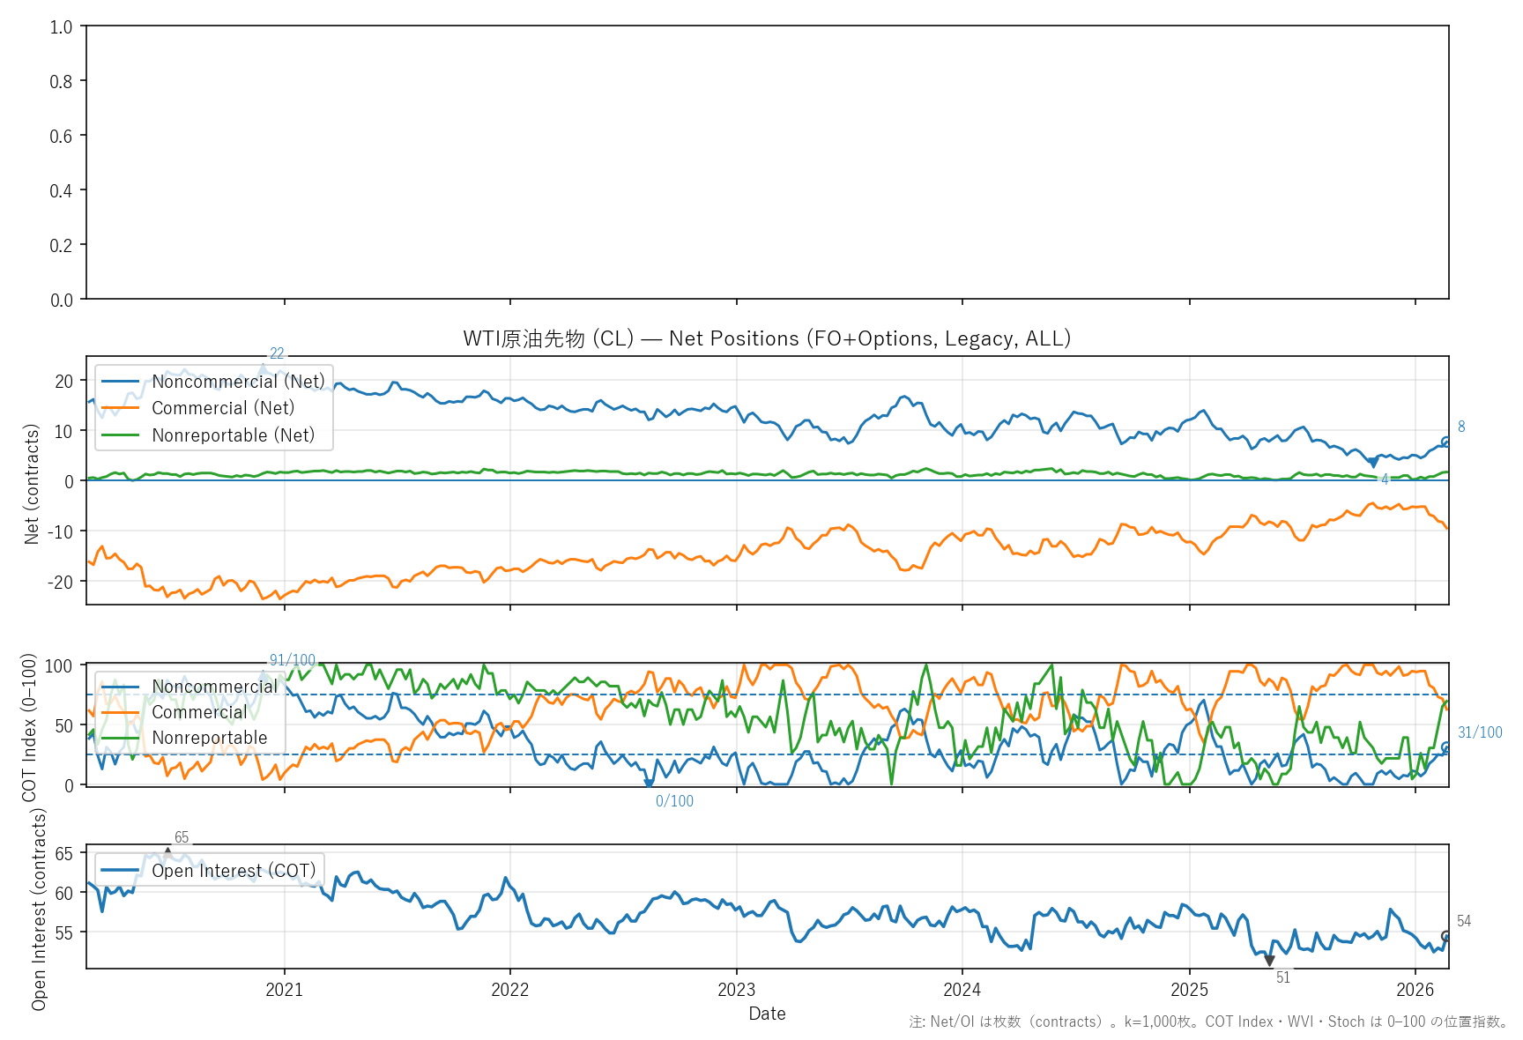Select the end-point circle on the COT Index noncommercial line
The image size is (1523, 1040).
[1445, 747]
